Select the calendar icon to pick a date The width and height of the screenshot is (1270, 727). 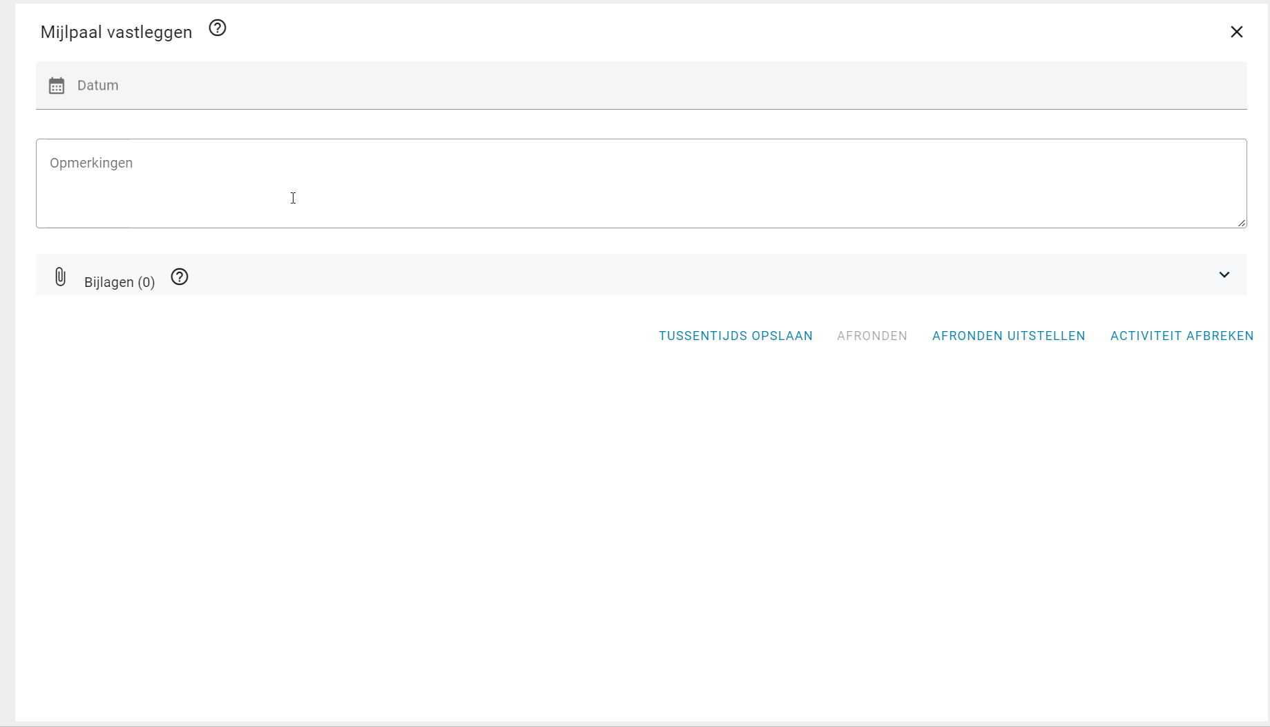pos(56,85)
